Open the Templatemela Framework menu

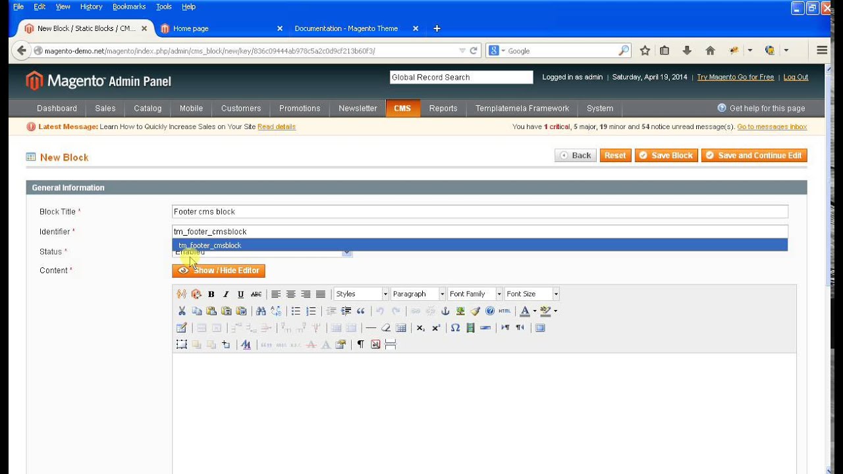pos(522,109)
